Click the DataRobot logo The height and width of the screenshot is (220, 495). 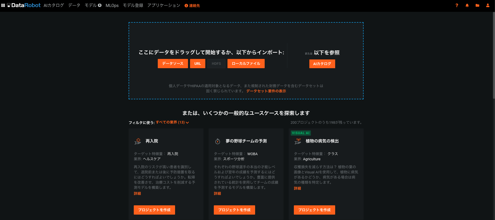[24, 5]
